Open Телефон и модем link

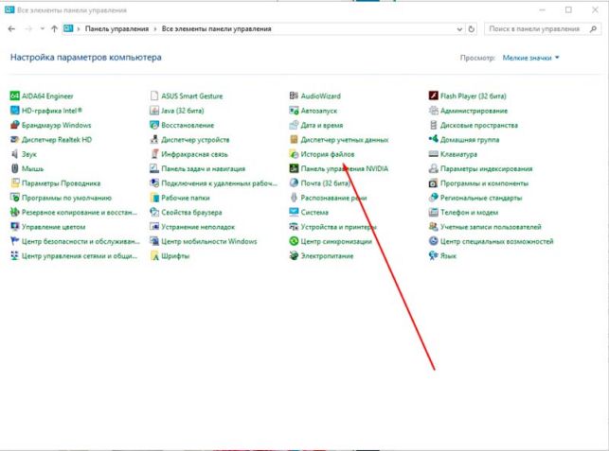(x=469, y=213)
